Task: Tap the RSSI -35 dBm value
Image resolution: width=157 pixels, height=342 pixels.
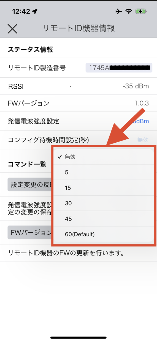Action: [x=136, y=86]
